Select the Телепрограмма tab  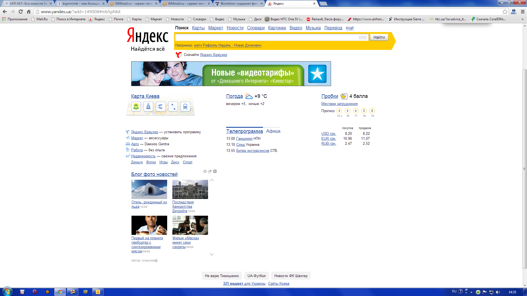(x=244, y=131)
